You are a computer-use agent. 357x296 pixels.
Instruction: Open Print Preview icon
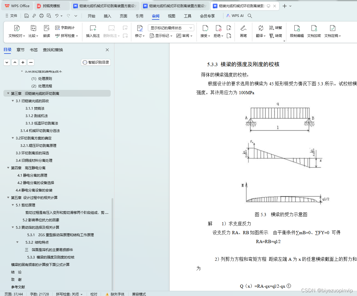pos(49,16)
